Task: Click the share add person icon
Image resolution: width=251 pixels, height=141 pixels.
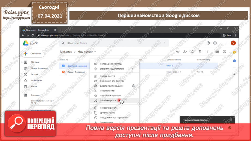Action: (x=185, y=52)
